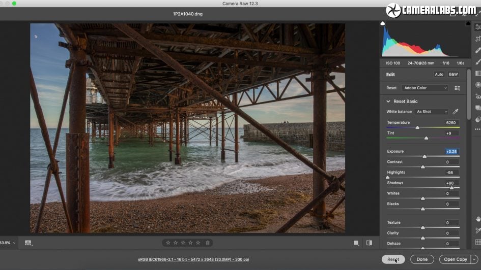The height and width of the screenshot is (270, 481).
Task: Mark image for deletion with trash icon
Action: (x=208, y=243)
